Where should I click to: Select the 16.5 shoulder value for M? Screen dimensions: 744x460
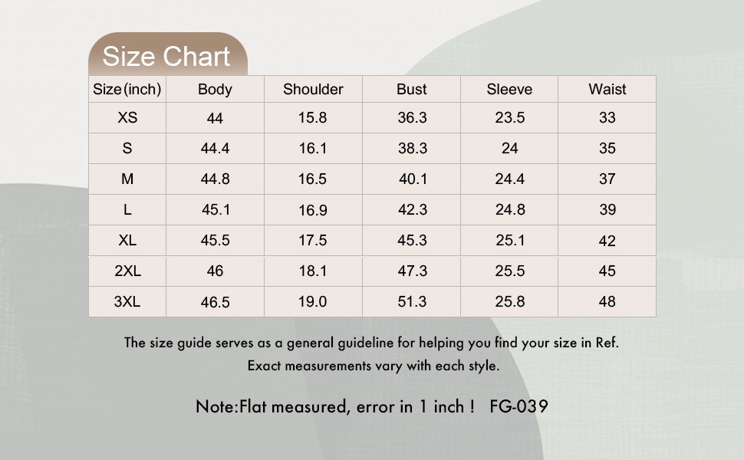pos(313,179)
